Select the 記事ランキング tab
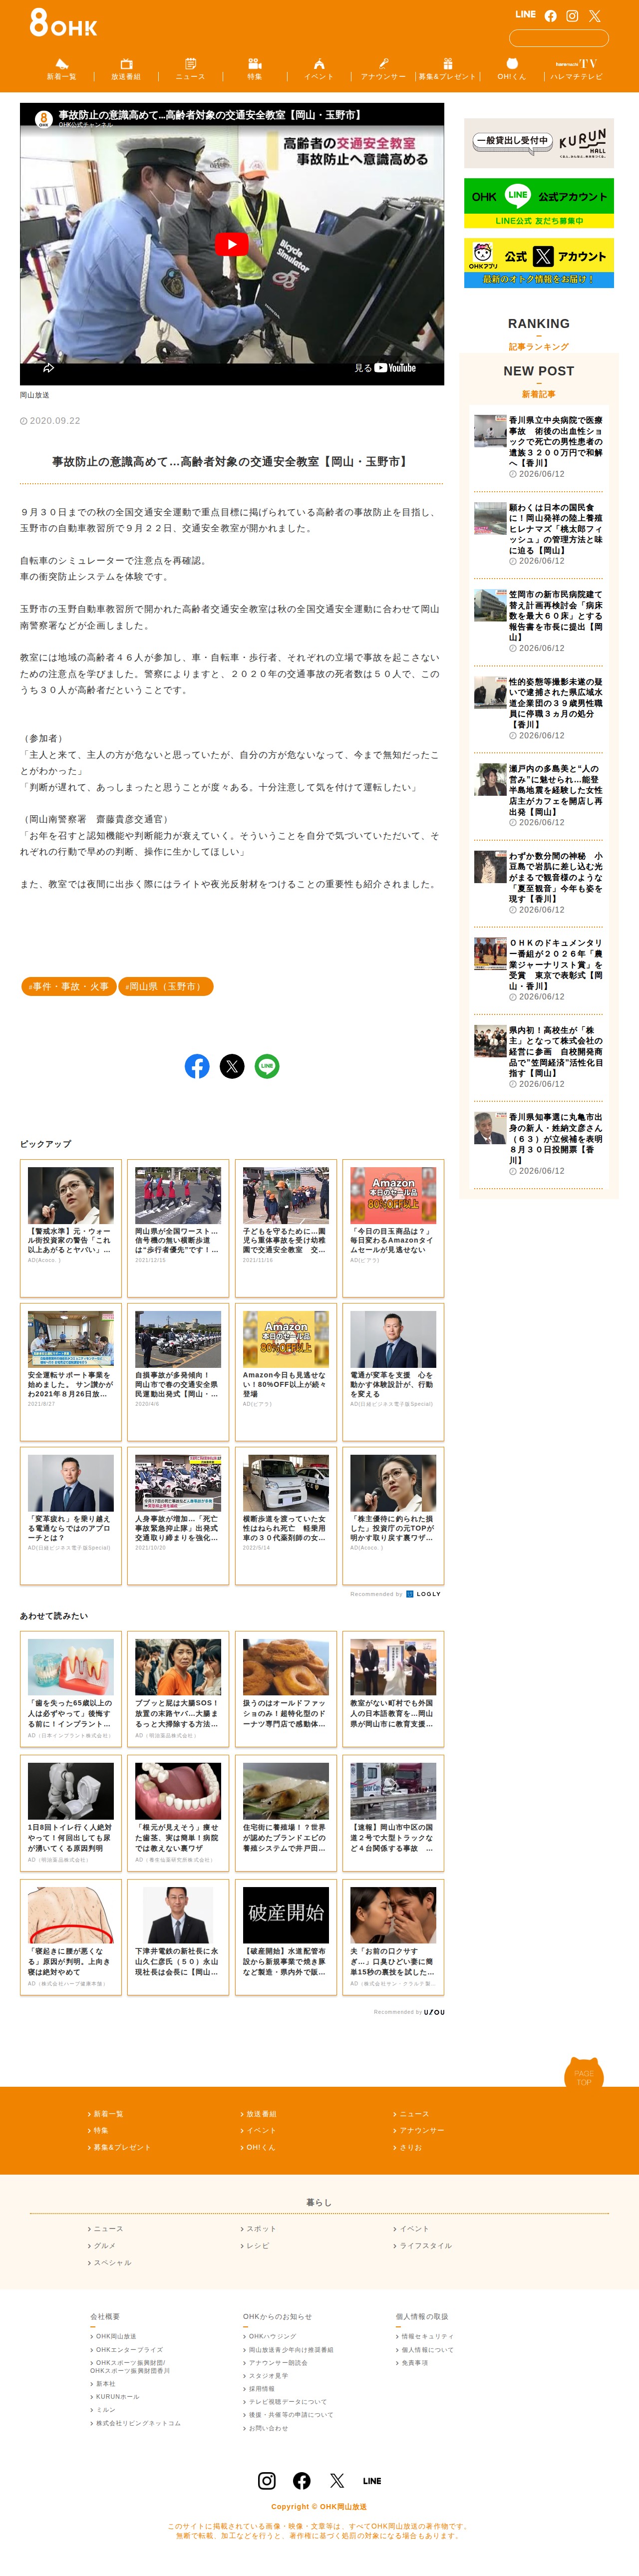Image resolution: width=639 pixels, height=2576 pixels. [x=538, y=347]
